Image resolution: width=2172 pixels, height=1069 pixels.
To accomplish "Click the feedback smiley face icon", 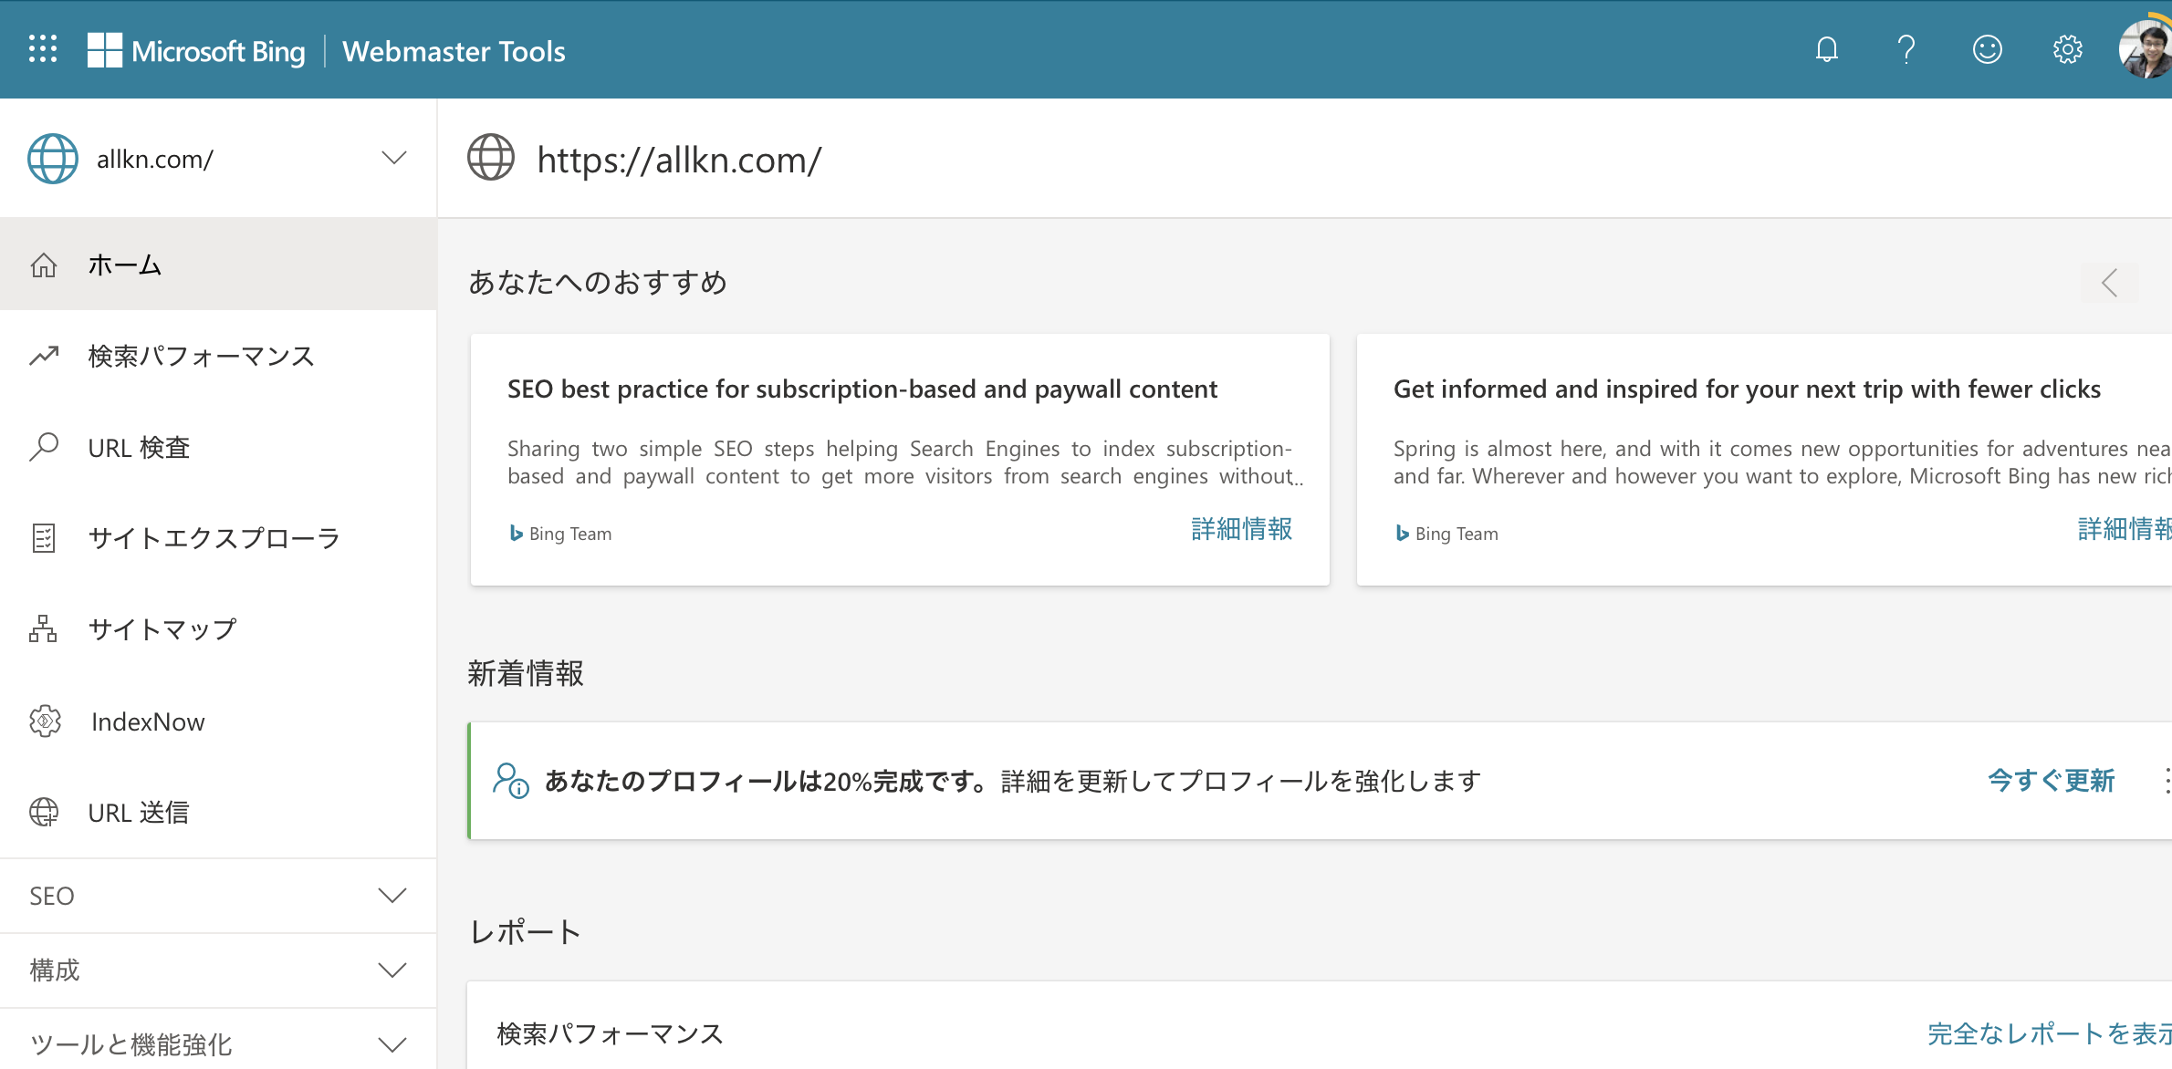I will pyautogui.click(x=1987, y=49).
